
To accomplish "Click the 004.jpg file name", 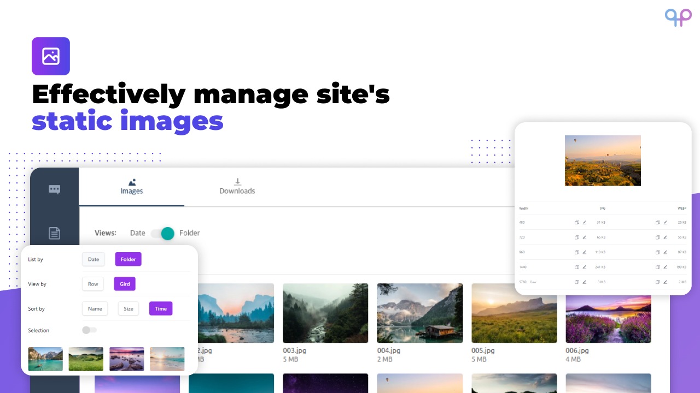I will [x=389, y=350].
